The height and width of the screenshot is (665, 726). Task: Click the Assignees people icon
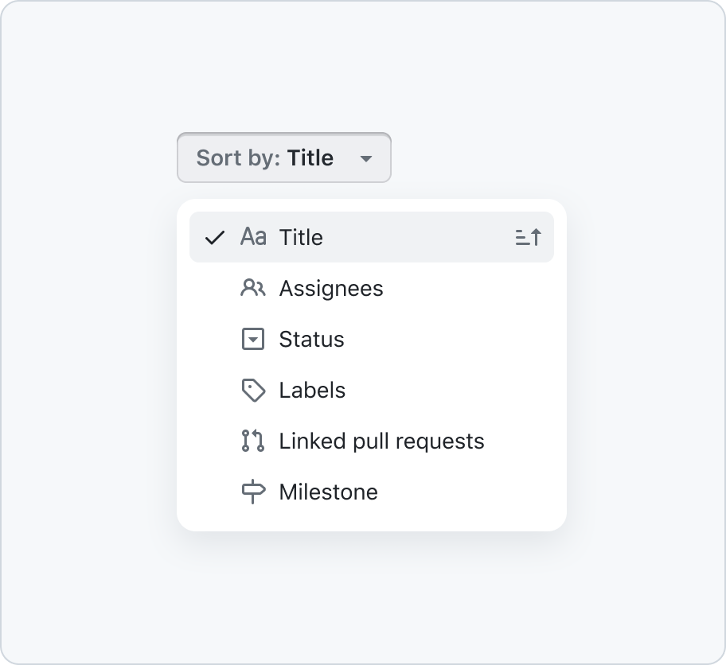coord(253,288)
